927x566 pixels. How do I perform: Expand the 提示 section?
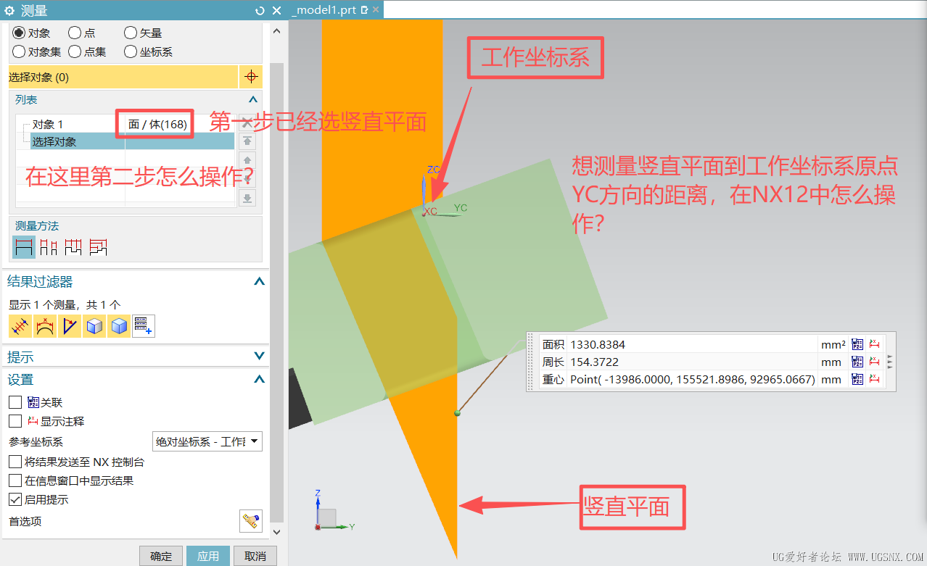pos(259,357)
